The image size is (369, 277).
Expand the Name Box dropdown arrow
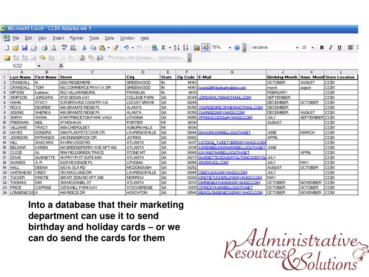tap(39, 66)
